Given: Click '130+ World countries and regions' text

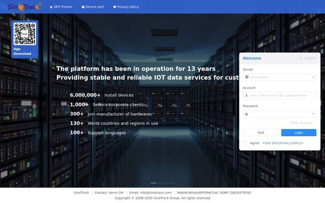Looking at the screenshot, I should [x=114, y=123].
